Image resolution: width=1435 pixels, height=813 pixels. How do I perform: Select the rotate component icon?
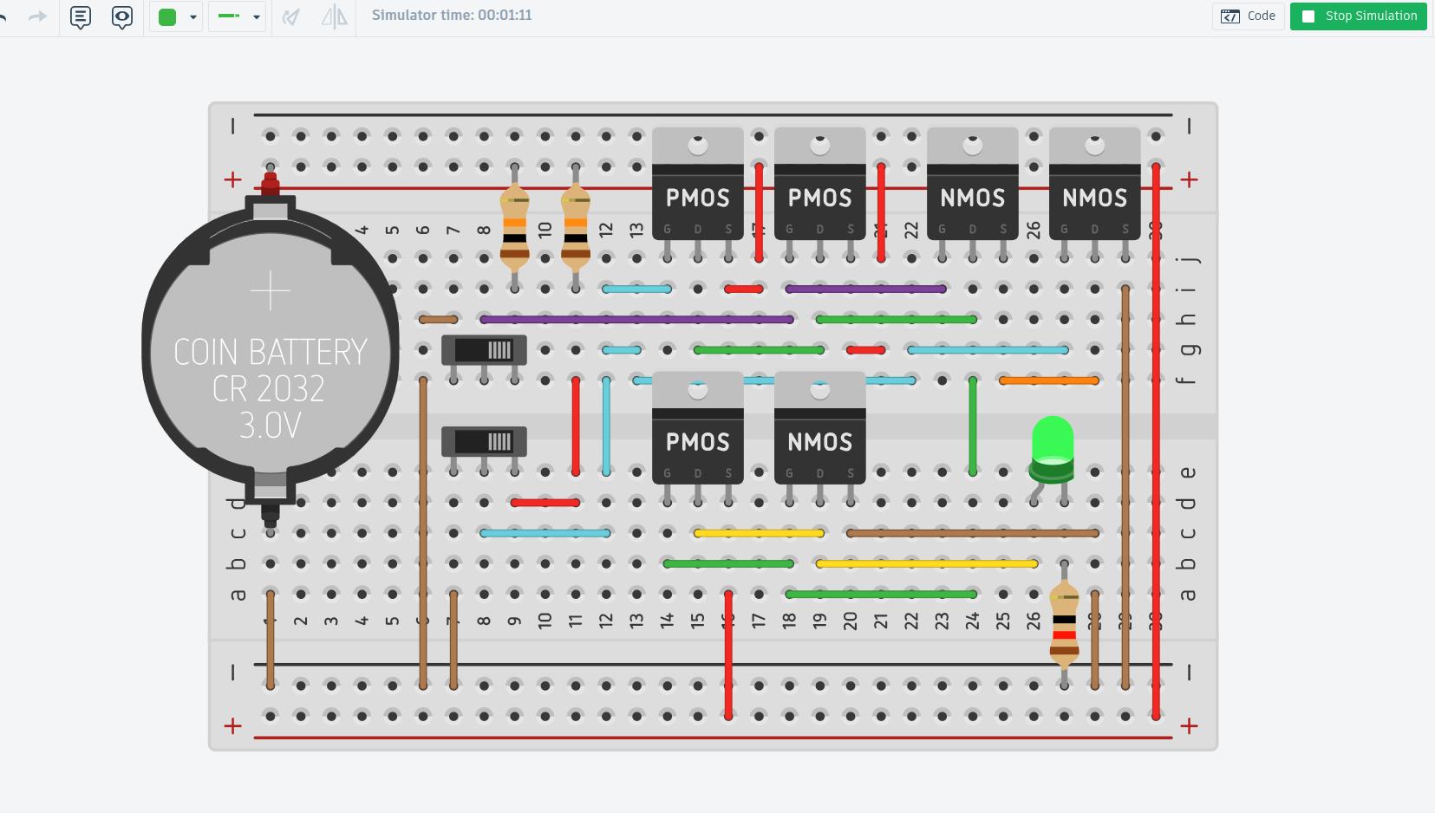coord(291,16)
